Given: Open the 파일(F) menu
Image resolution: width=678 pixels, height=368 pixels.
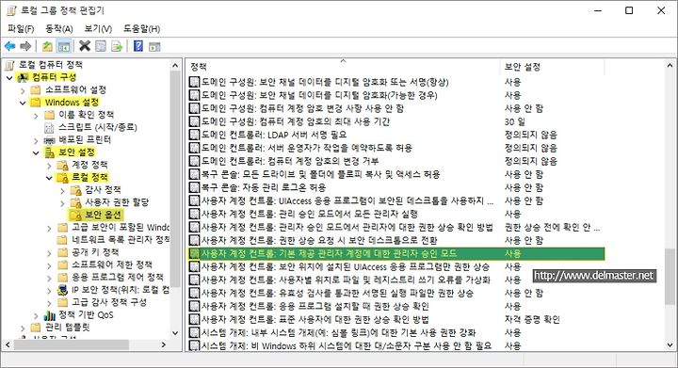Looking at the screenshot, I should pos(21,29).
